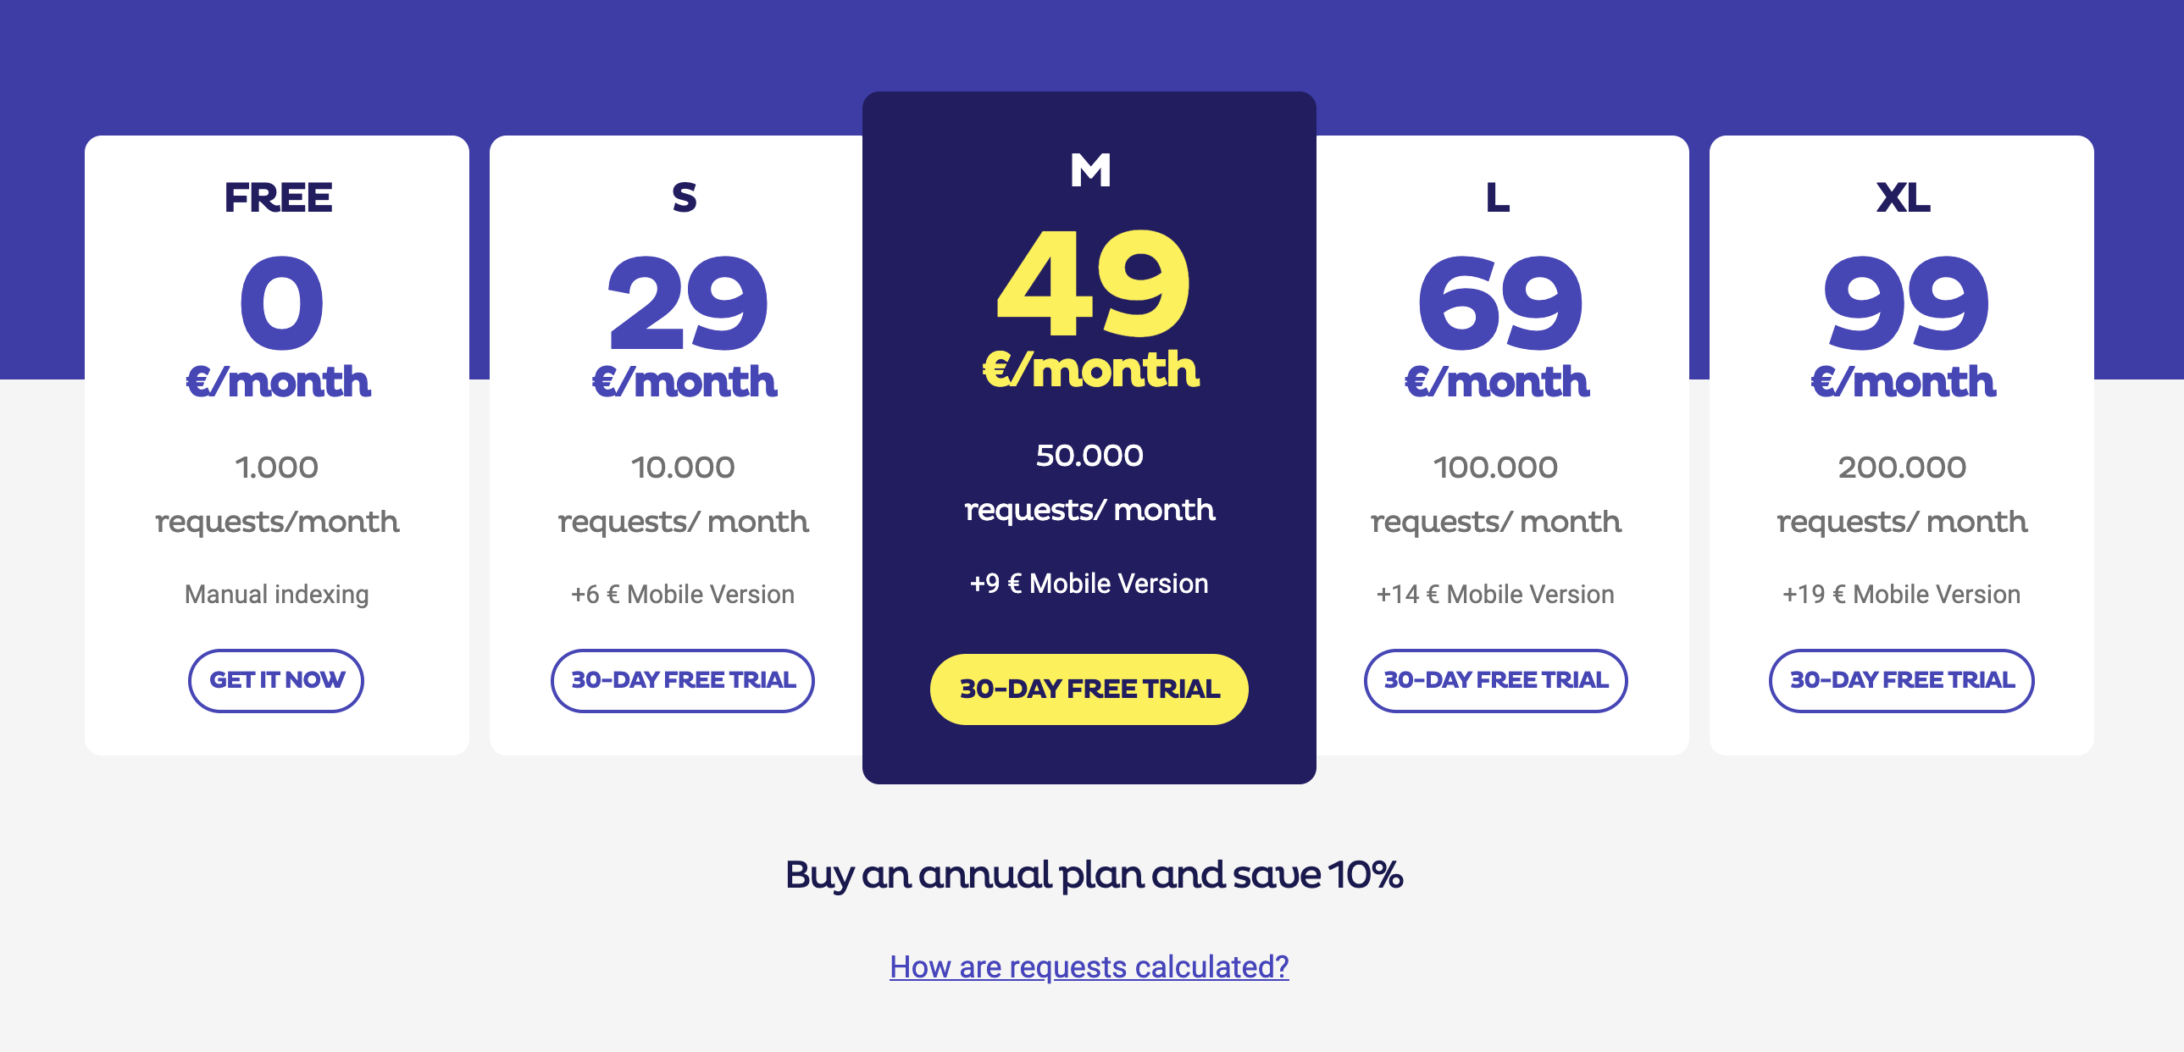Screen dimensions: 2184x1052
Task: Open the "How are requests calculated?" link
Action: pos(1089,966)
